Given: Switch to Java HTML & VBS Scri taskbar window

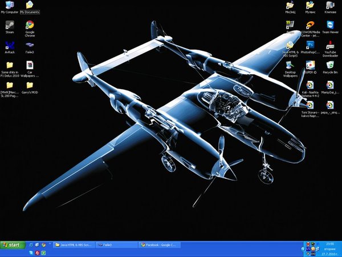Looking at the screenshot, I should point(74,245).
